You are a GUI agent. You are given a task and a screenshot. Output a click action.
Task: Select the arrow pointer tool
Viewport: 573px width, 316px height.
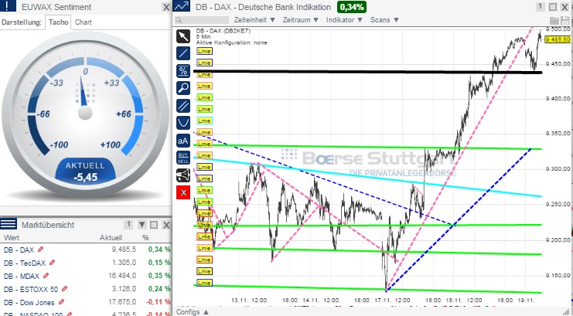click(183, 36)
